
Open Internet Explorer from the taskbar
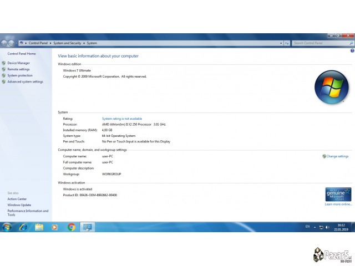(23, 227)
